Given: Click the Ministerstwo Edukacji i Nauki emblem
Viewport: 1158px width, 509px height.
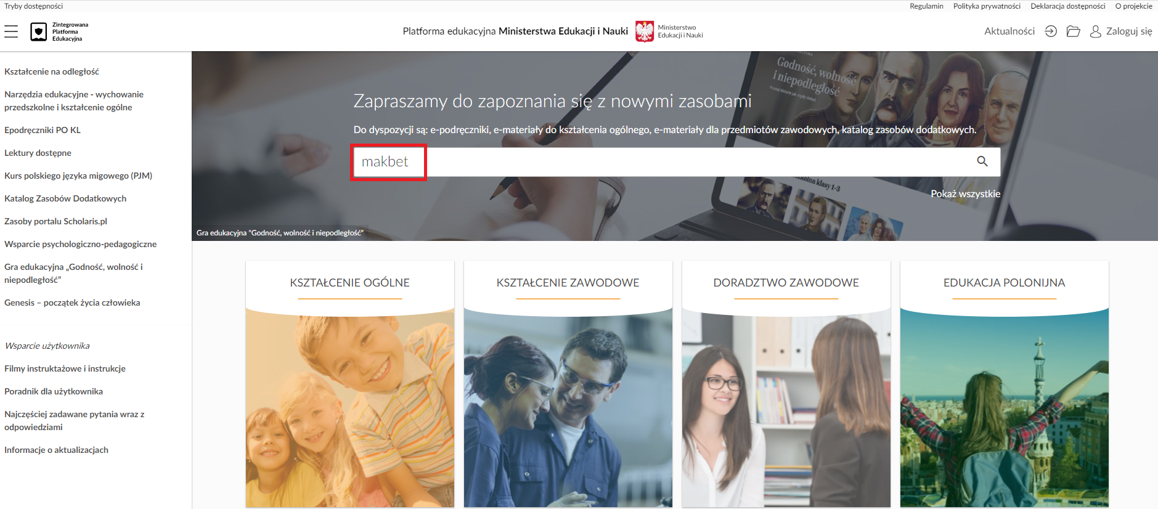Looking at the screenshot, I should point(645,31).
